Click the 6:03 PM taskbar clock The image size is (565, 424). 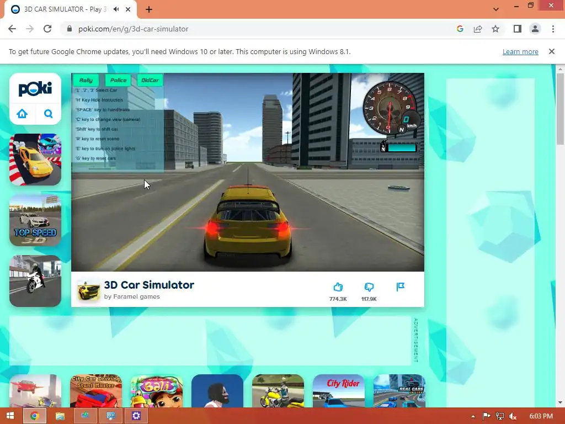[541, 416]
